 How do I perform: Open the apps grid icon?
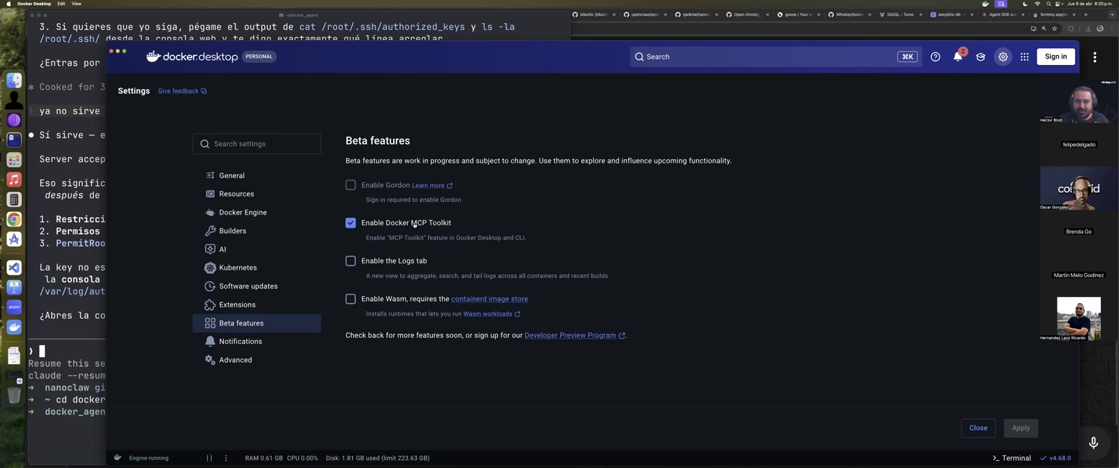1025,57
